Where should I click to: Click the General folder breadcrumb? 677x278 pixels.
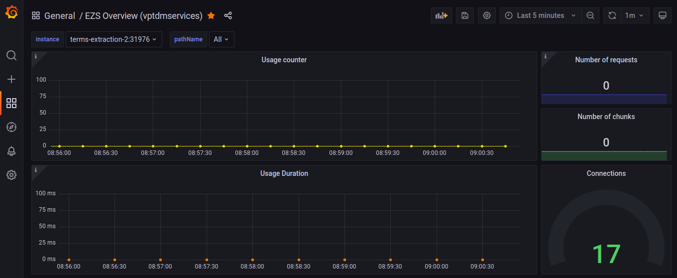tap(60, 15)
